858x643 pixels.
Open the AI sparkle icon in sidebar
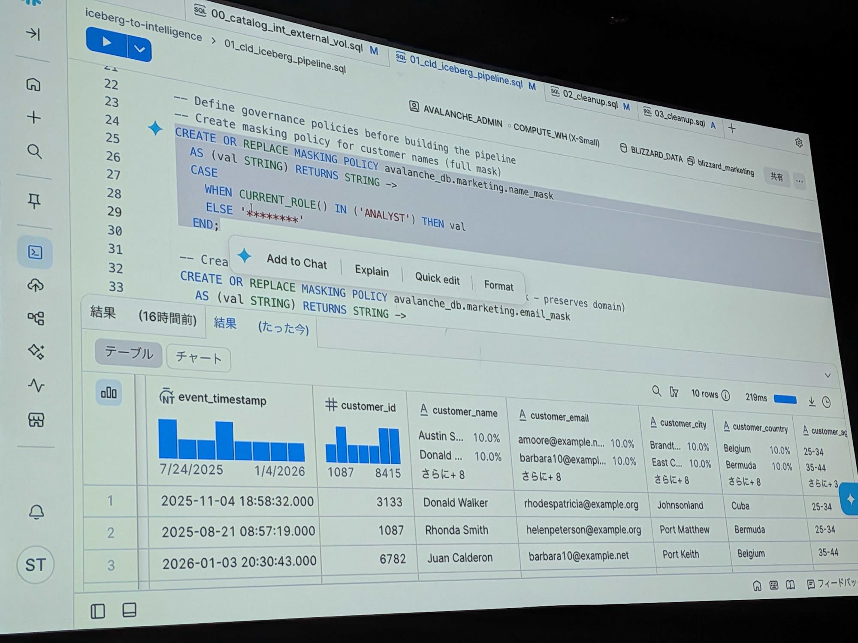(x=36, y=352)
